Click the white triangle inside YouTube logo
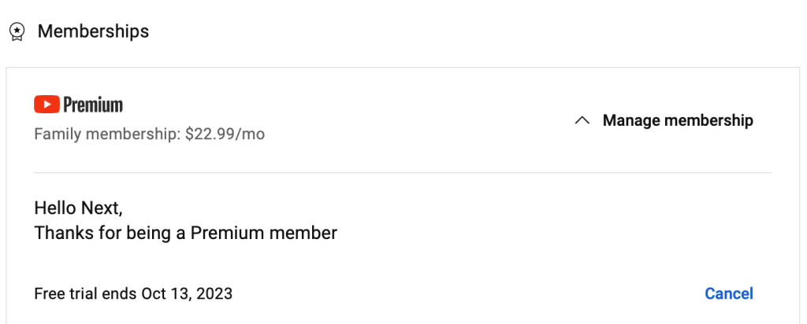 [47, 105]
